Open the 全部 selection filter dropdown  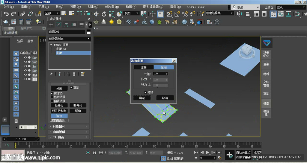point(52,13)
